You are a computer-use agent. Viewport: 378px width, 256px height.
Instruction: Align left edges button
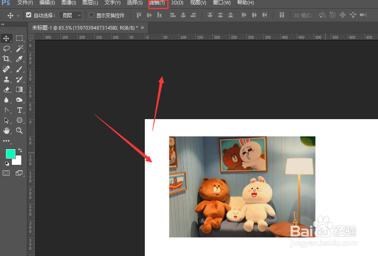pos(173,15)
